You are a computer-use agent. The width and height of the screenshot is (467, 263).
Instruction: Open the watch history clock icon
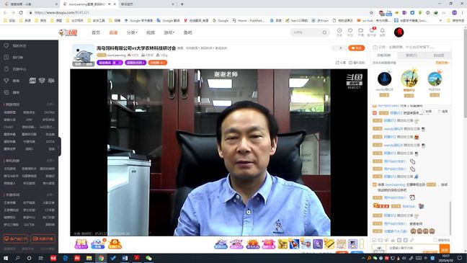[x=339, y=31]
